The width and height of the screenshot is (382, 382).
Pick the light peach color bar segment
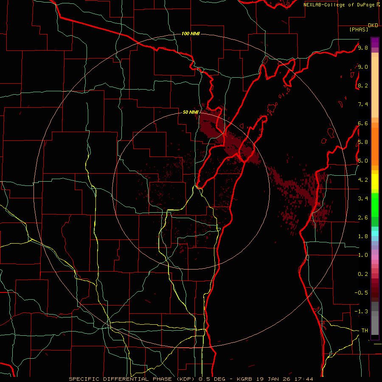click(375, 87)
